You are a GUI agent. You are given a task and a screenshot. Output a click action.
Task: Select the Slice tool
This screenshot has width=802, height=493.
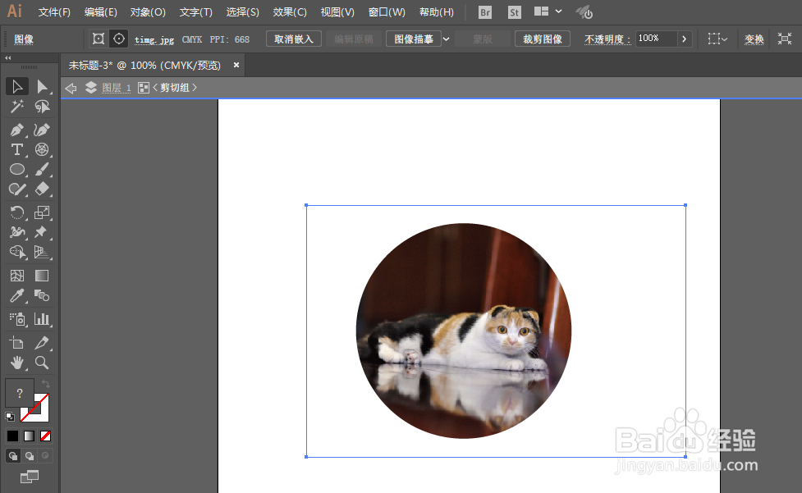pos(42,343)
